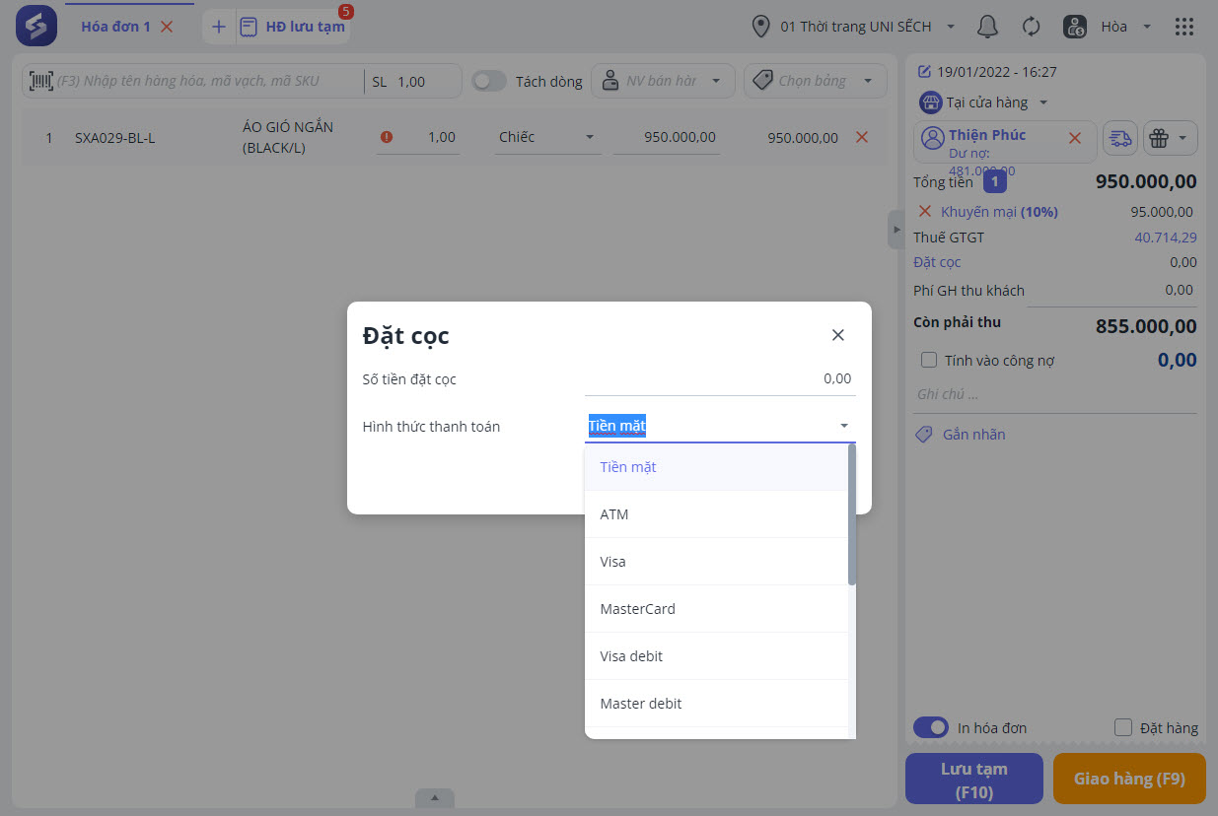Remove customer Thiện Phúc
Viewport: 1218px width, 816px height.
click(x=1075, y=138)
